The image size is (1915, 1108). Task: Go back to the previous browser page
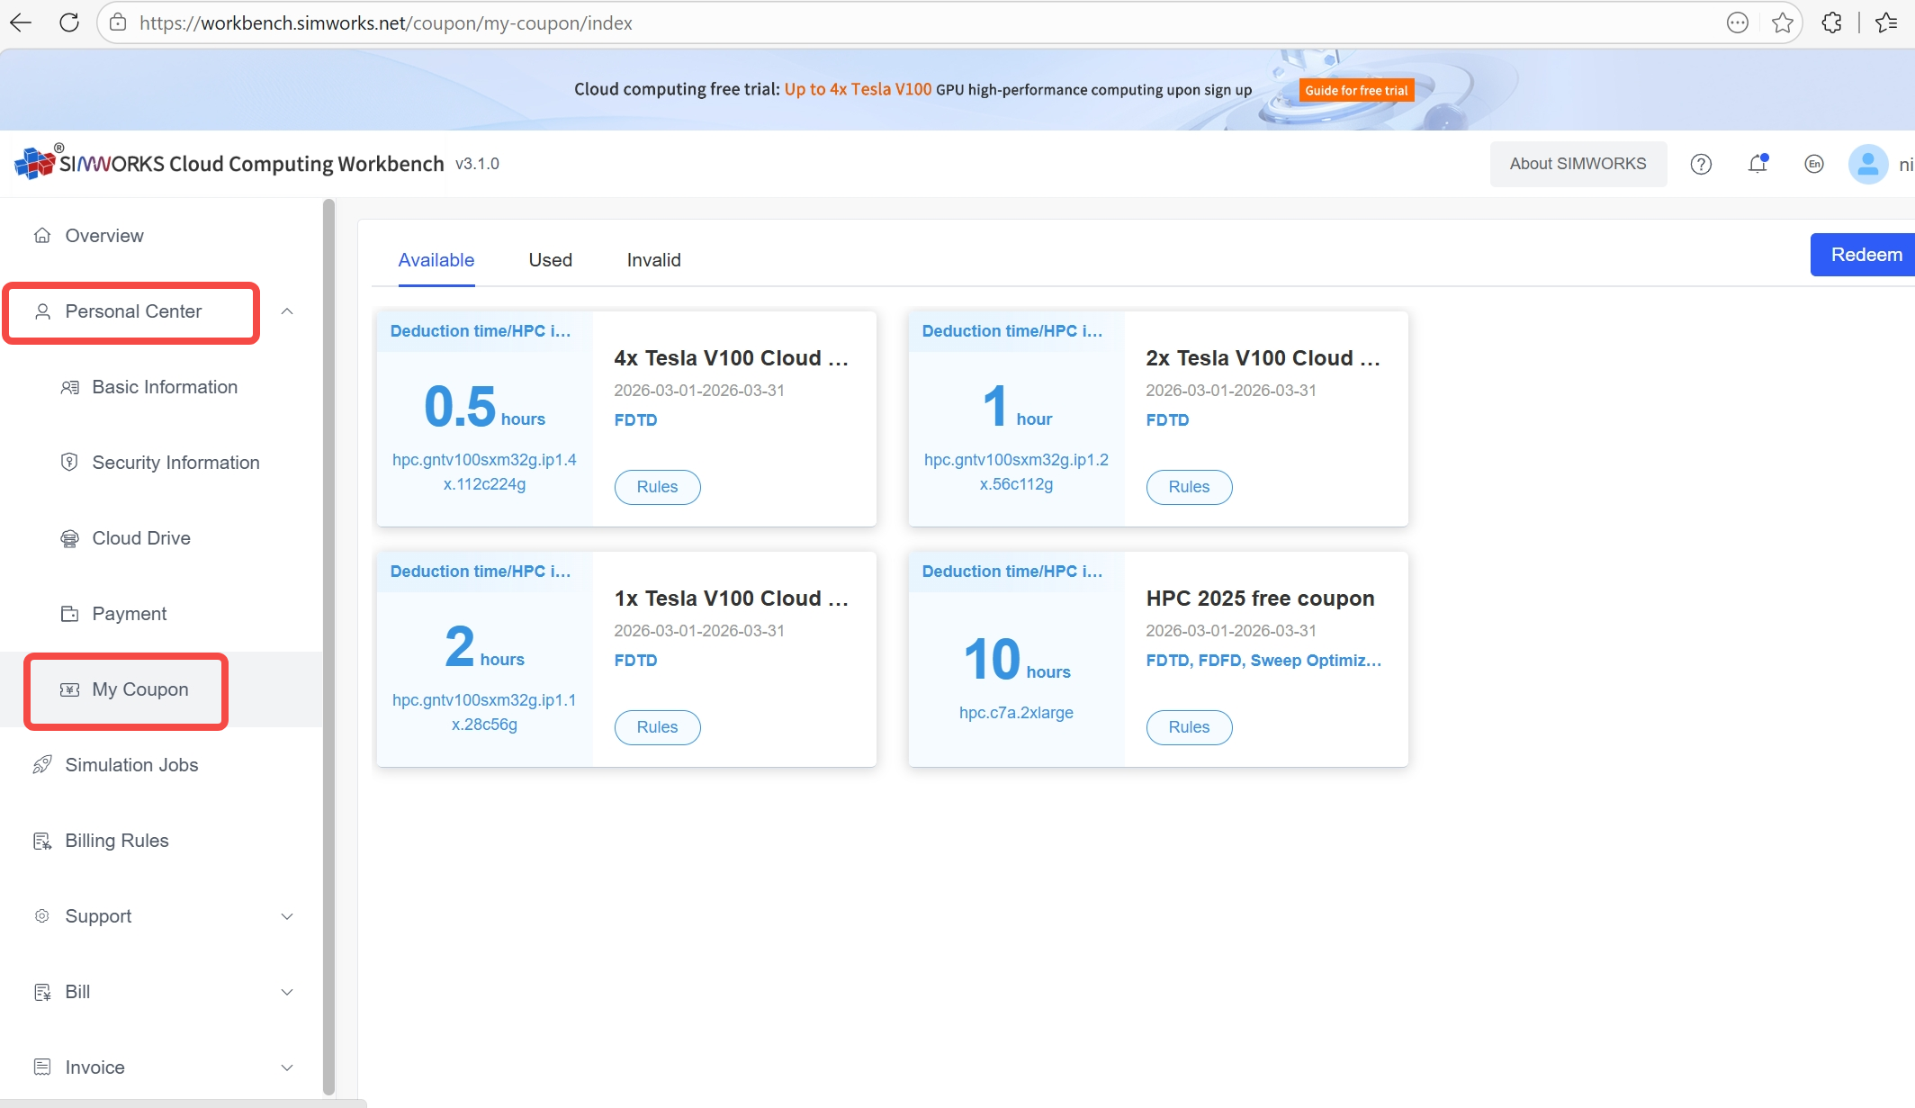[x=21, y=23]
